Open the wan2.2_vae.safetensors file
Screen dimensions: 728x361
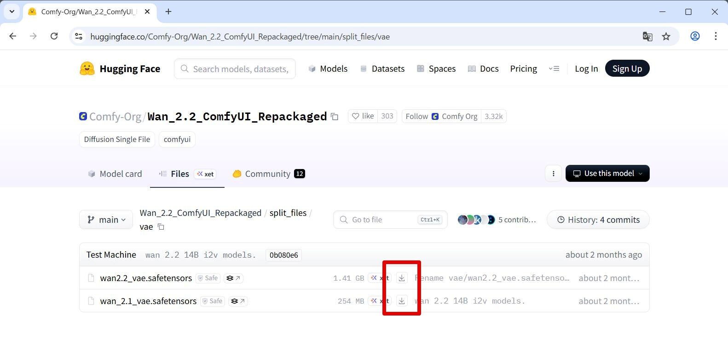tap(146, 278)
